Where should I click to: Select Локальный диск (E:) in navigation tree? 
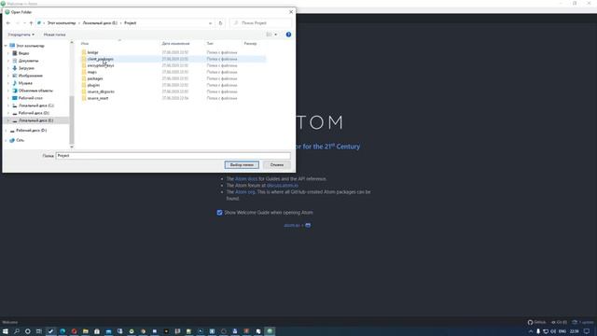[x=35, y=120]
